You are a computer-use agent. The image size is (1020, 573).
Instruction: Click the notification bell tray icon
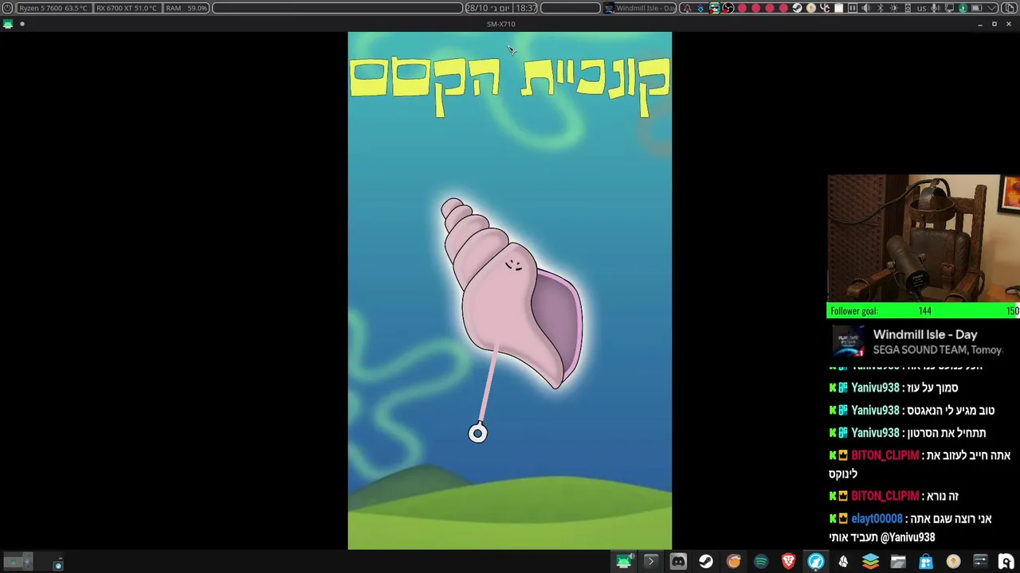(687, 8)
